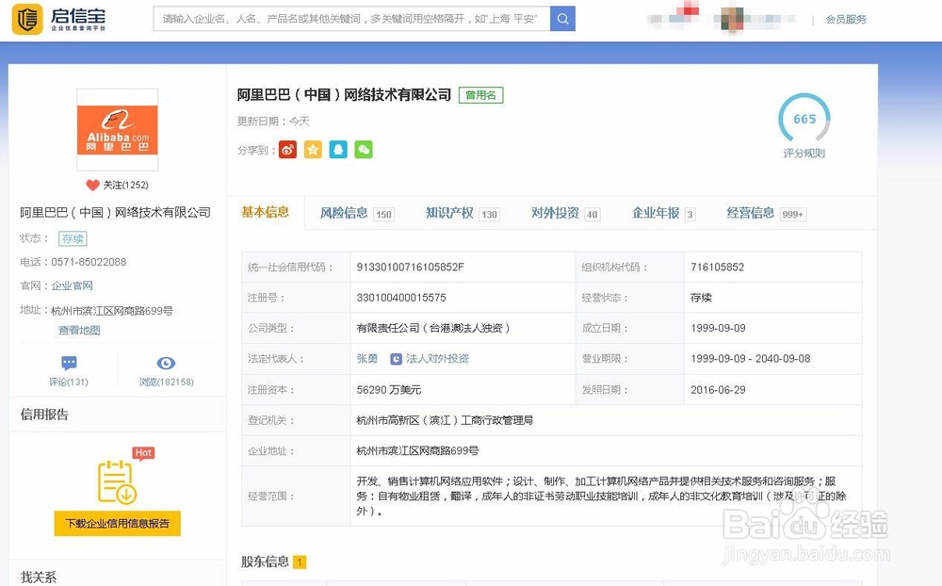942x586 pixels.
Task: Click the user avatar in header
Action: tap(732, 20)
